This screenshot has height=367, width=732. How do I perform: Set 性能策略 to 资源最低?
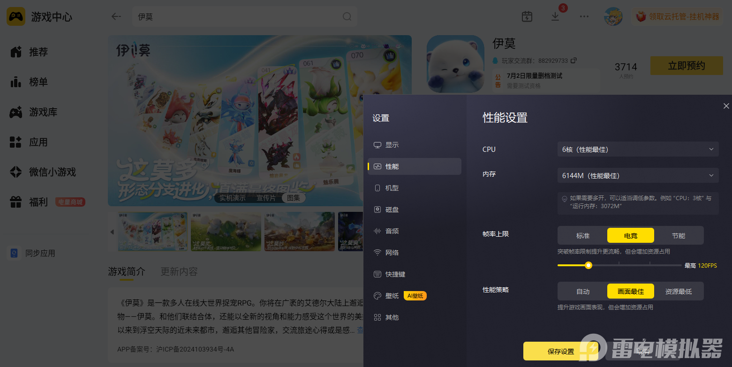679,291
